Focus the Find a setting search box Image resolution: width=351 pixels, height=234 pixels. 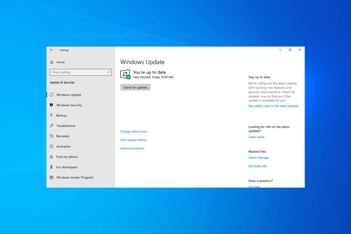coord(81,72)
